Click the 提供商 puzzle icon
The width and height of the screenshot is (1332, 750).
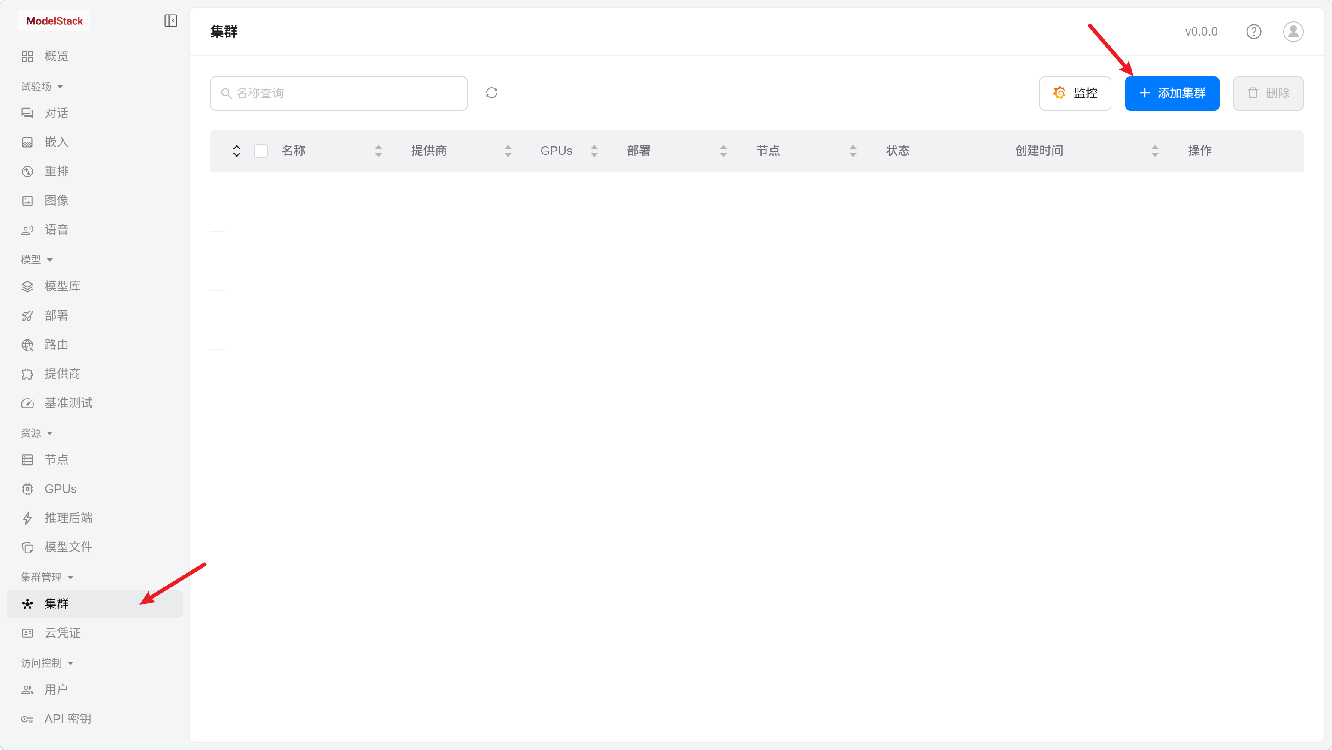pos(27,374)
